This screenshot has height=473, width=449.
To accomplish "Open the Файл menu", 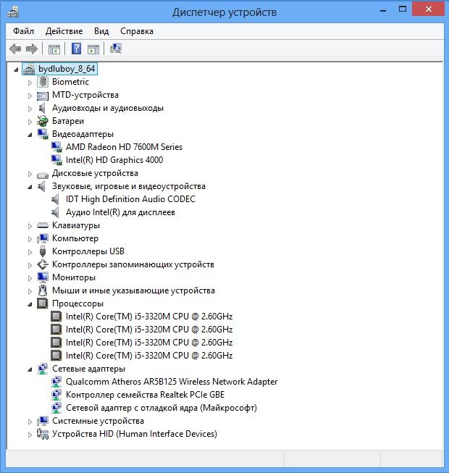I will coord(23,31).
